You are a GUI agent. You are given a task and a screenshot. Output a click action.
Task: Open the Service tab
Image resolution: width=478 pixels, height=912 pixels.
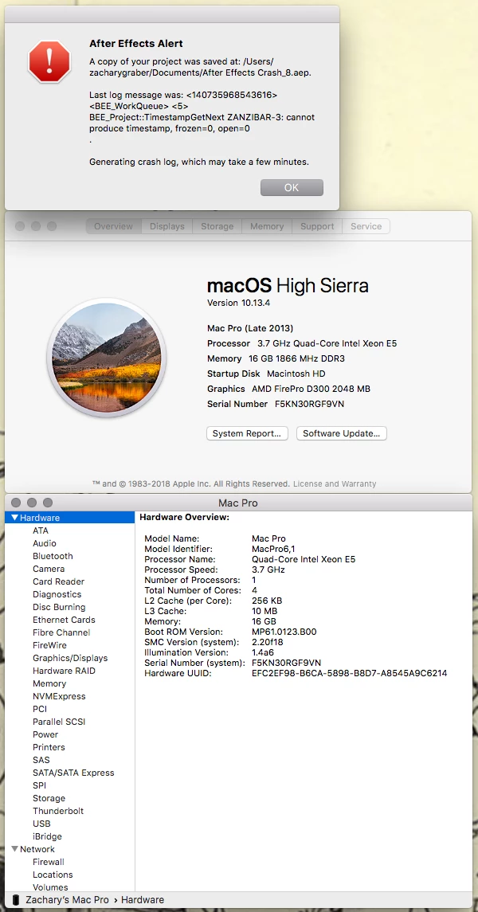[366, 226]
